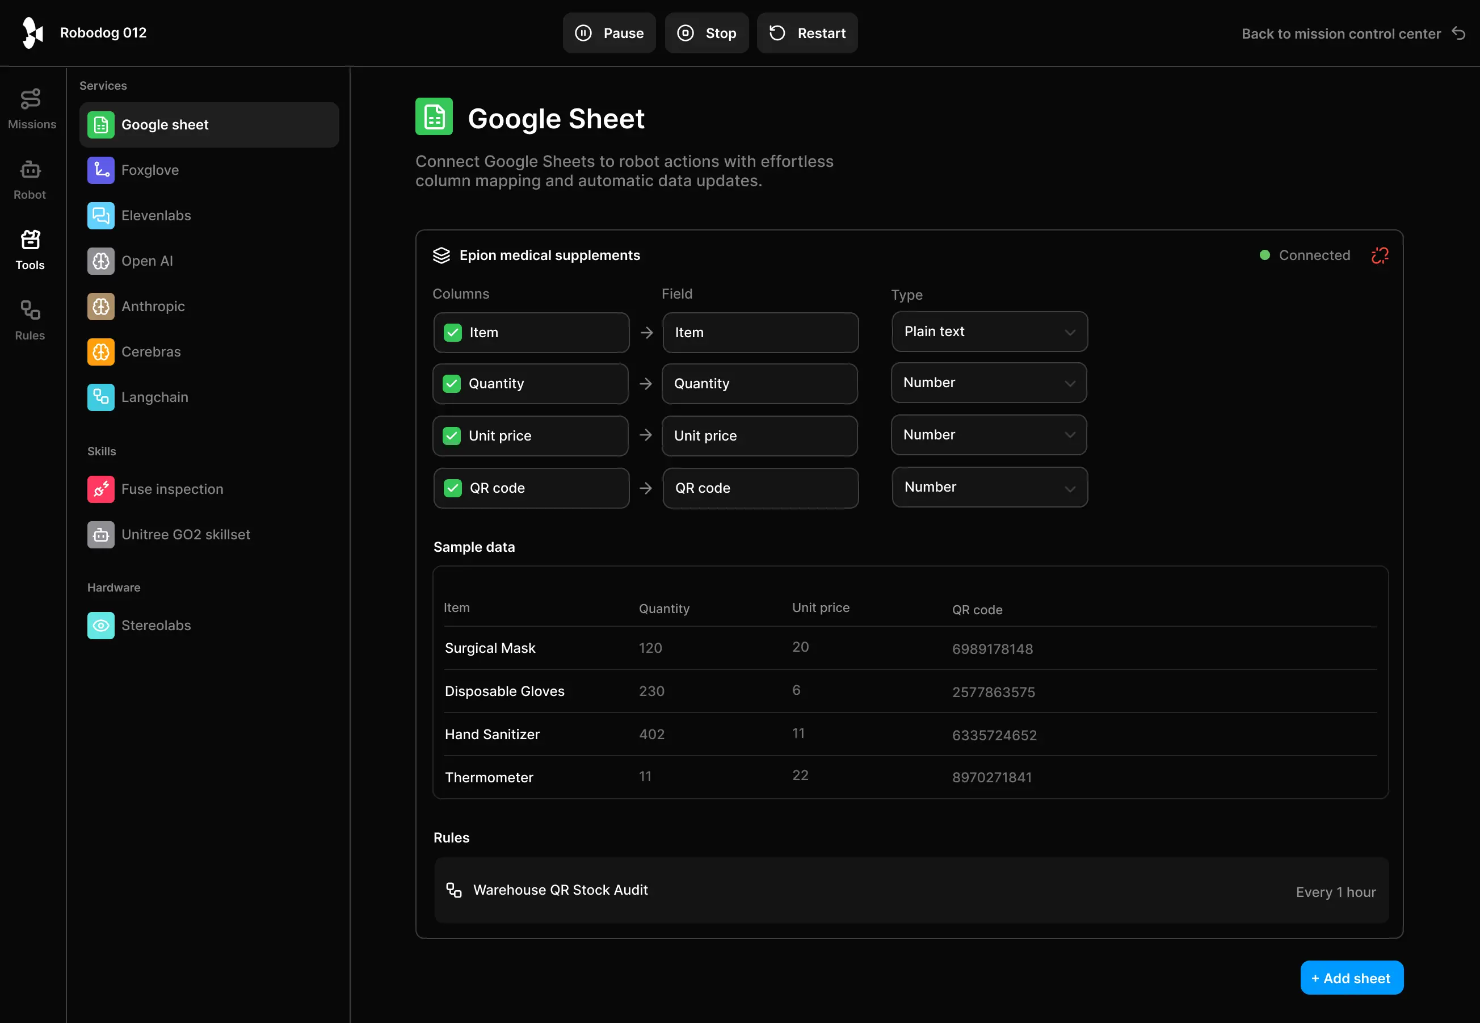Open the Foxglove service icon
1480x1023 pixels.
point(100,170)
